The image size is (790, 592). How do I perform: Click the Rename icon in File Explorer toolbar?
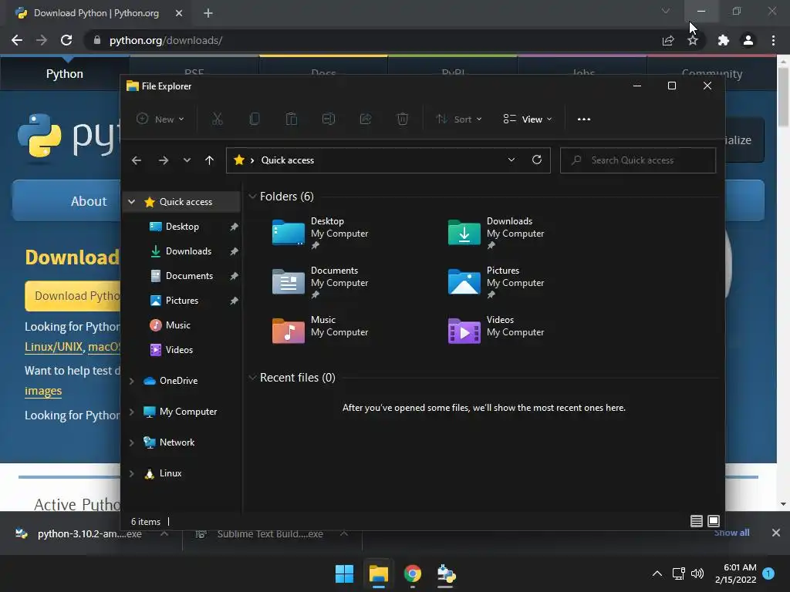(329, 119)
